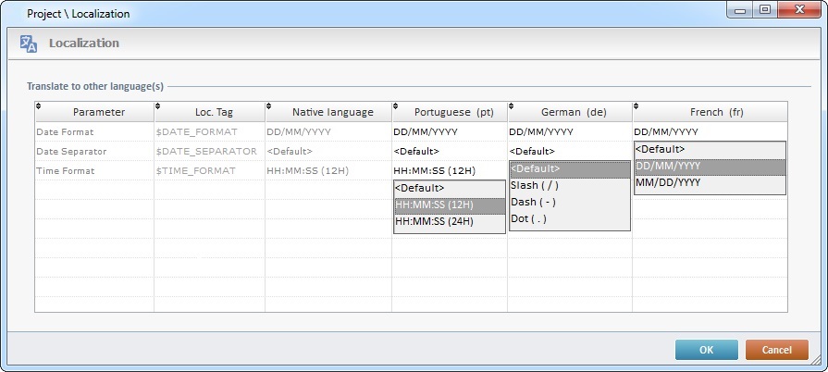Image resolution: width=828 pixels, height=372 pixels.
Task: Click sort arrows in Native language header
Action: pyautogui.click(x=269, y=106)
